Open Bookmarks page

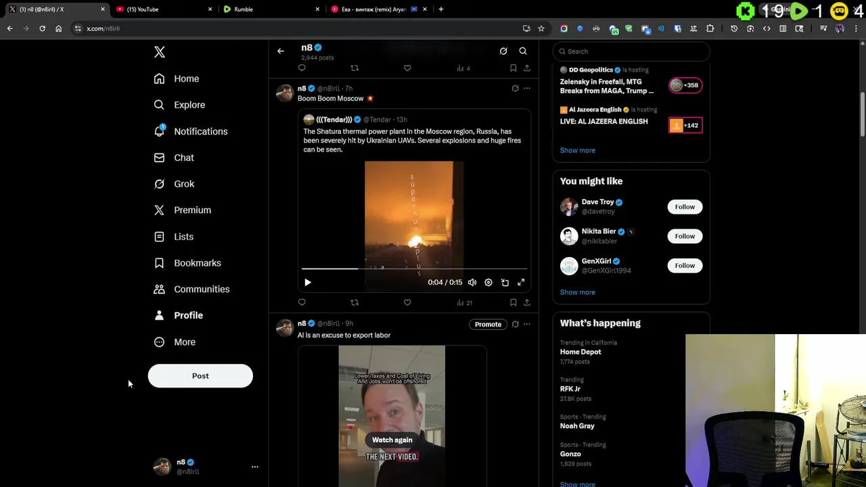tap(187, 263)
